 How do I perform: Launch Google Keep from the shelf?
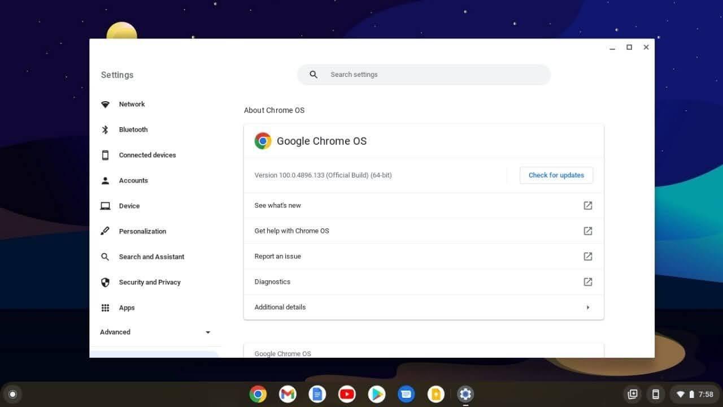point(436,394)
